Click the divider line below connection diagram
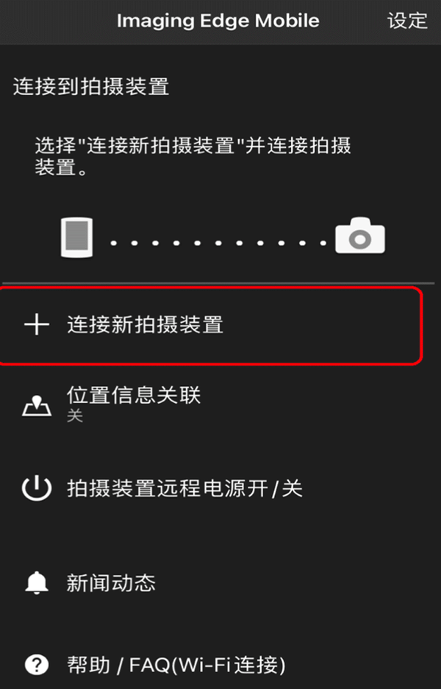This screenshot has height=689, width=441. pos(218,283)
